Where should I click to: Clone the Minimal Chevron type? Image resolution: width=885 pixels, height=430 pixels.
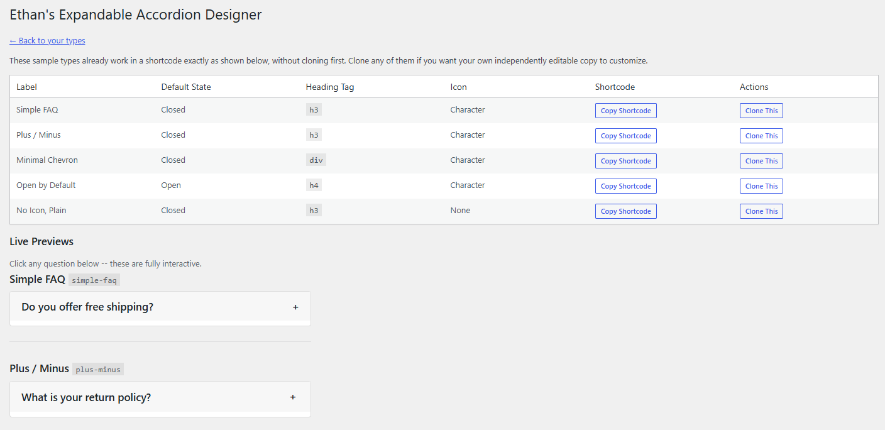(x=761, y=161)
